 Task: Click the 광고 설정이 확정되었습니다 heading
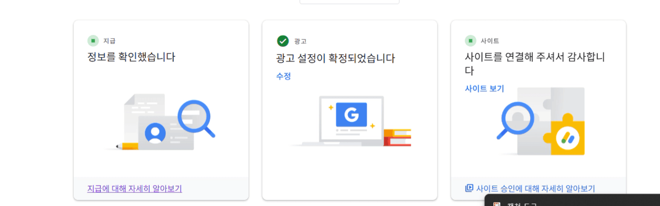pyautogui.click(x=335, y=59)
